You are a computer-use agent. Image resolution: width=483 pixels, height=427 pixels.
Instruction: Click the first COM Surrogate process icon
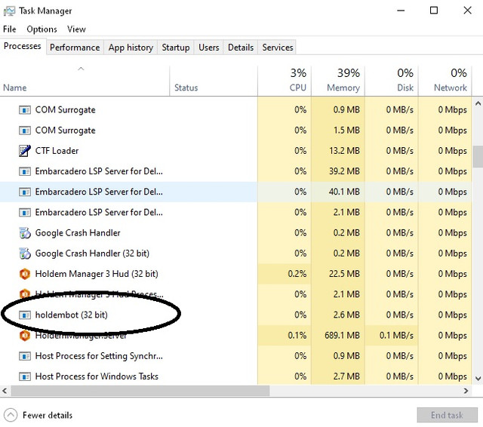pos(25,110)
